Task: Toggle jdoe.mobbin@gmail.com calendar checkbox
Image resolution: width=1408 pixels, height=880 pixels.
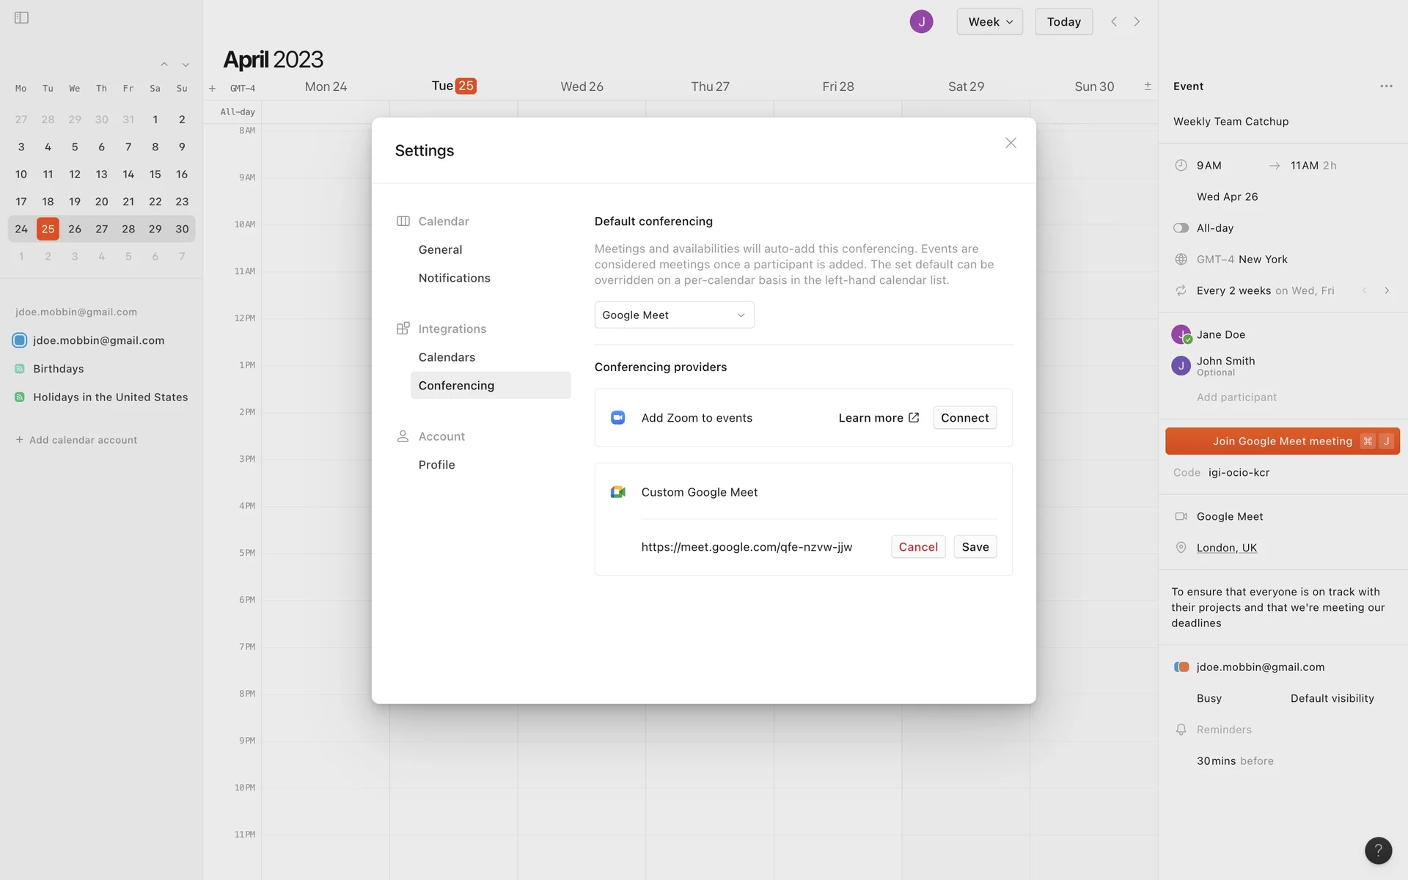Action: (x=20, y=340)
